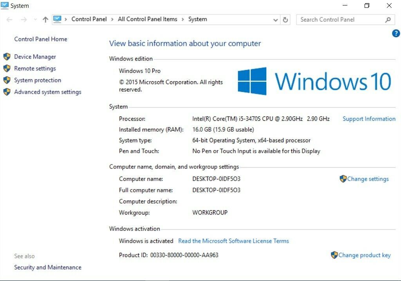The image size is (401, 281).
Task: Go up one level with Up arrow
Action: (x=45, y=20)
